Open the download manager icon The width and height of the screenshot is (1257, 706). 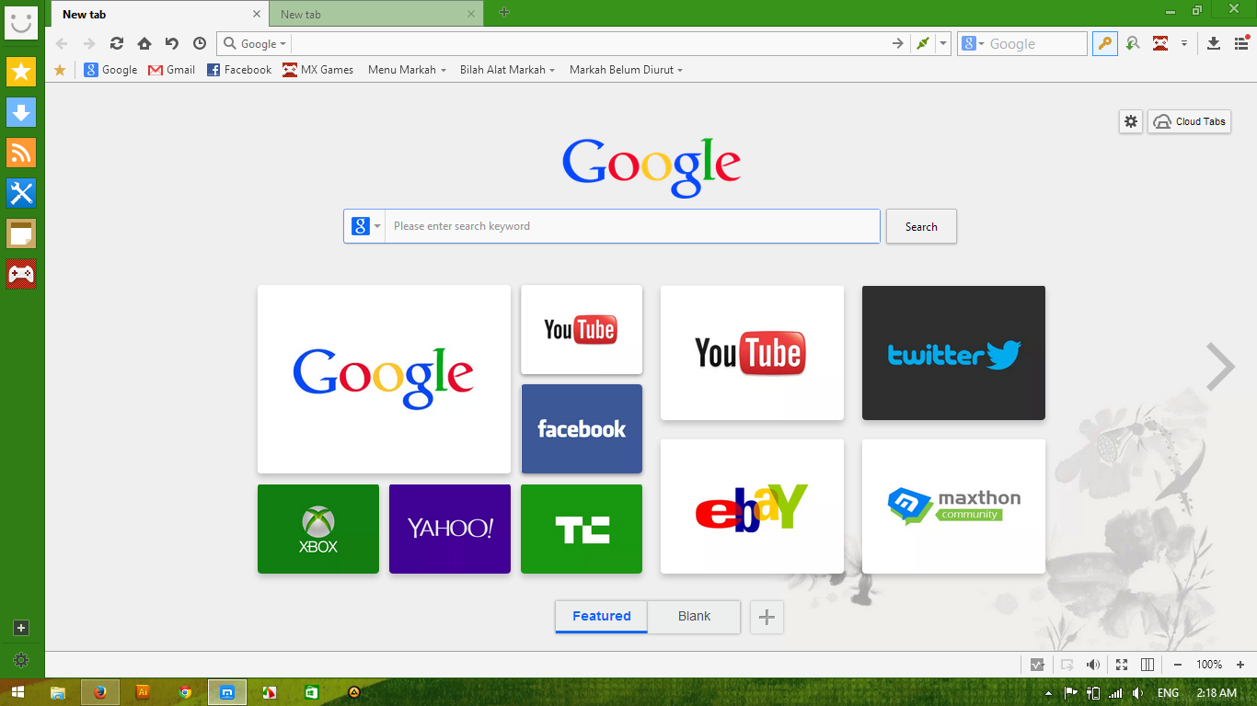pyautogui.click(x=1213, y=43)
